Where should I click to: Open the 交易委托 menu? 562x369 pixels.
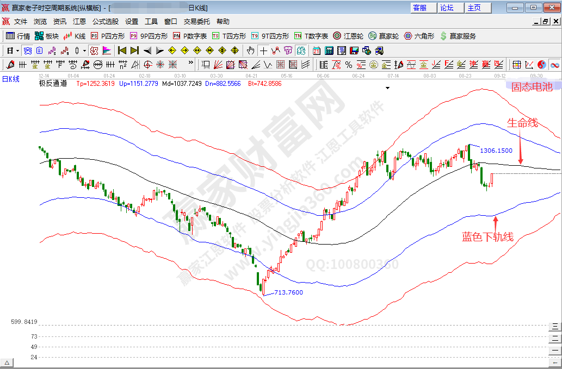(x=196, y=22)
